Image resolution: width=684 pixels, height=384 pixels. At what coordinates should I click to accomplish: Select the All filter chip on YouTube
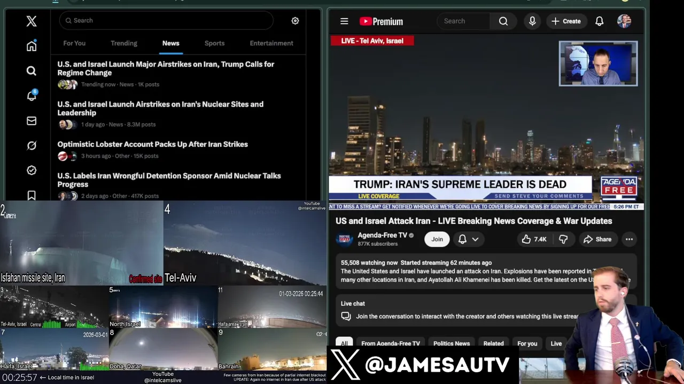[344, 343]
